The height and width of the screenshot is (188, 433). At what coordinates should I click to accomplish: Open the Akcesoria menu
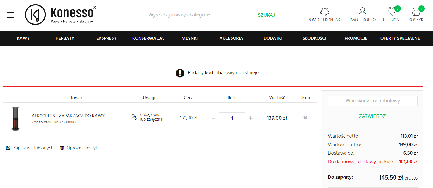tap(231, 38)
